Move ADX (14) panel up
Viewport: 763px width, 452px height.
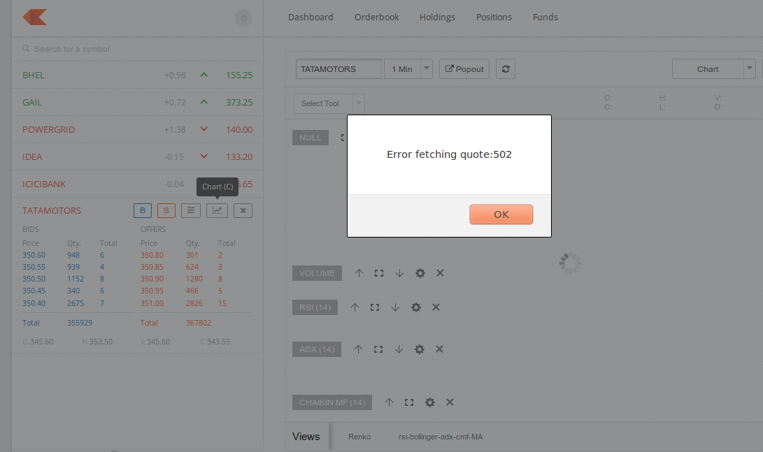[358, 349]
